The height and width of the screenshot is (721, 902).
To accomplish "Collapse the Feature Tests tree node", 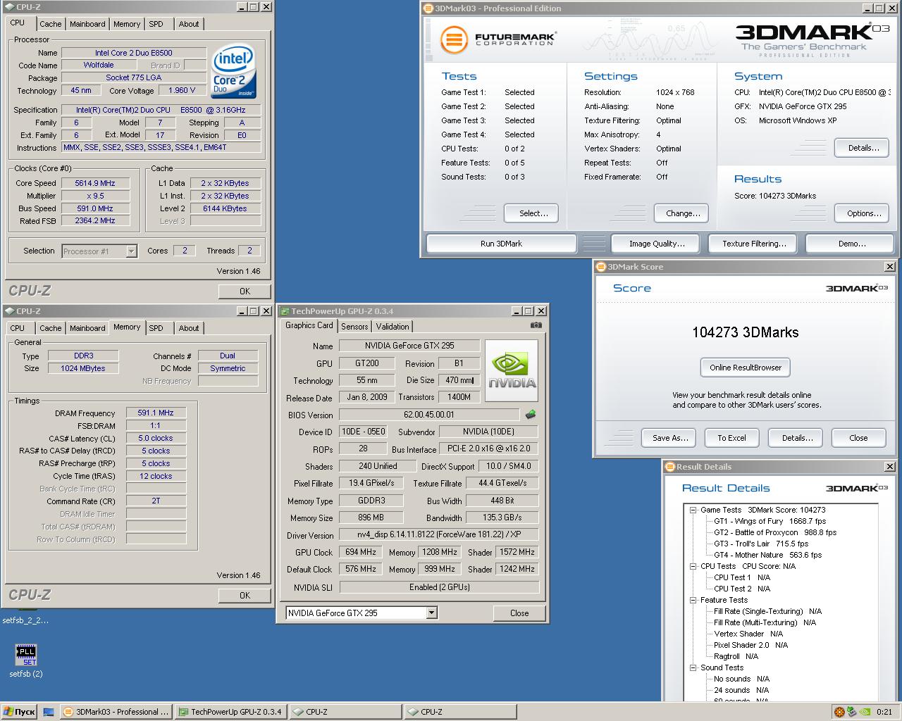I will (x=693, y=600).
